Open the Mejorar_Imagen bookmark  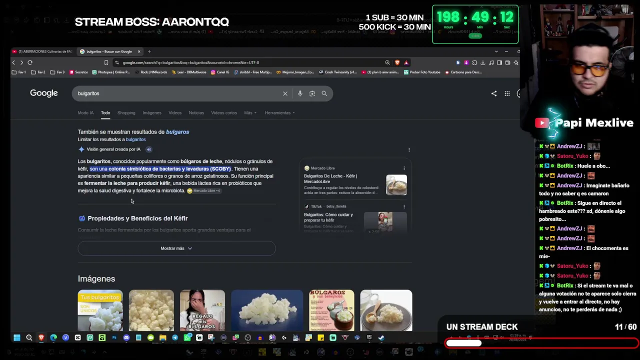click(295, 72)
